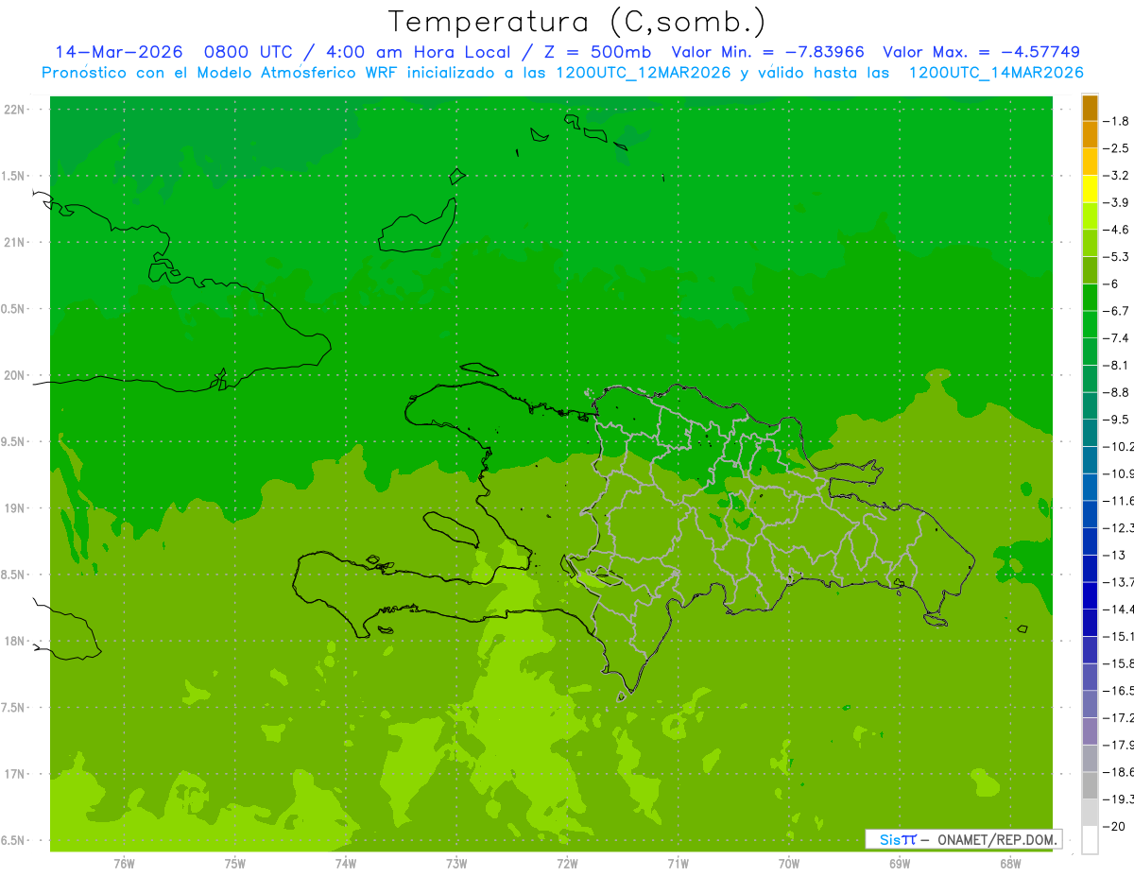
Task: Select the purple swatch between -17.2 and -17.9
Action: click(x=1090, y=731)
